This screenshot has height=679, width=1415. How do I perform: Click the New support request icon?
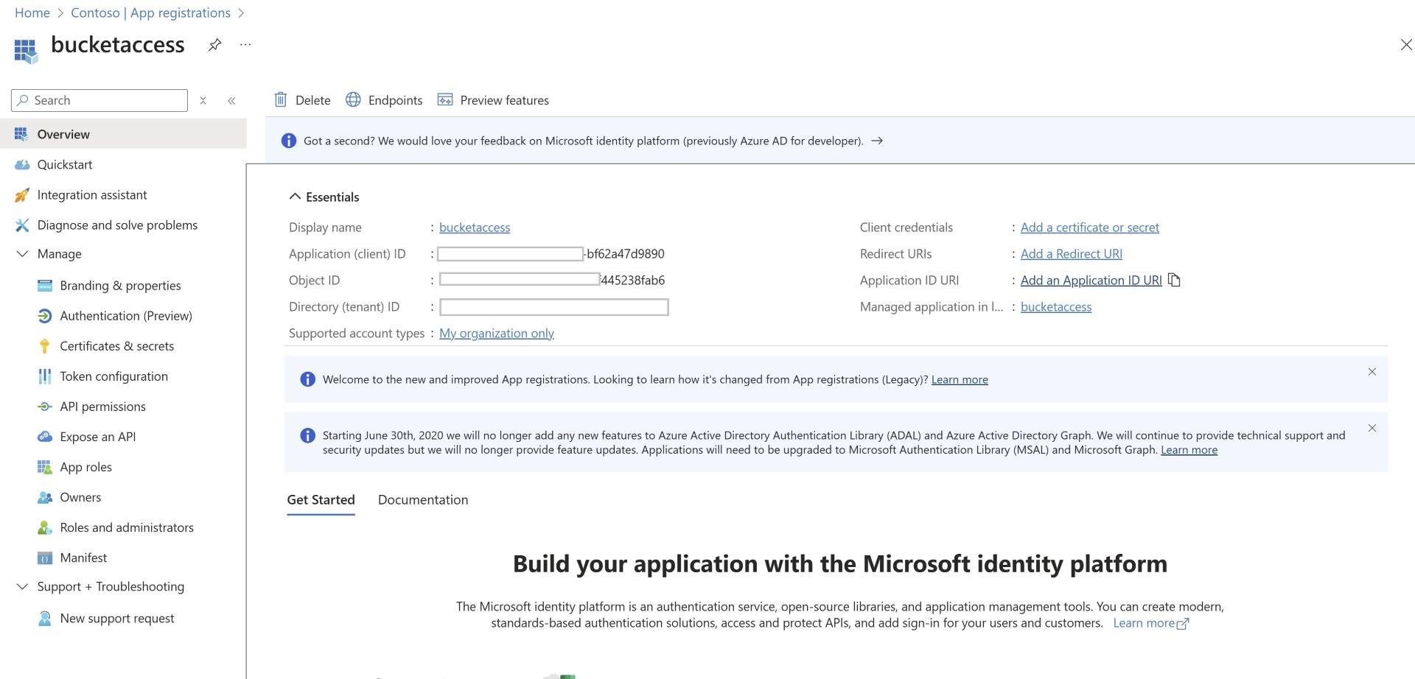(x=45, y=618)
